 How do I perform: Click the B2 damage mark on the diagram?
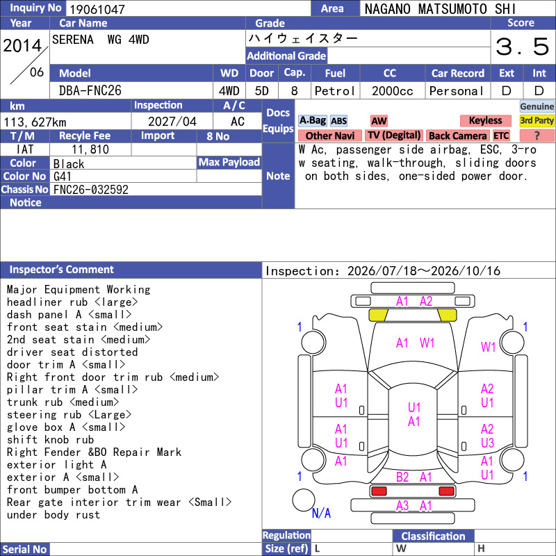[402, 477]
